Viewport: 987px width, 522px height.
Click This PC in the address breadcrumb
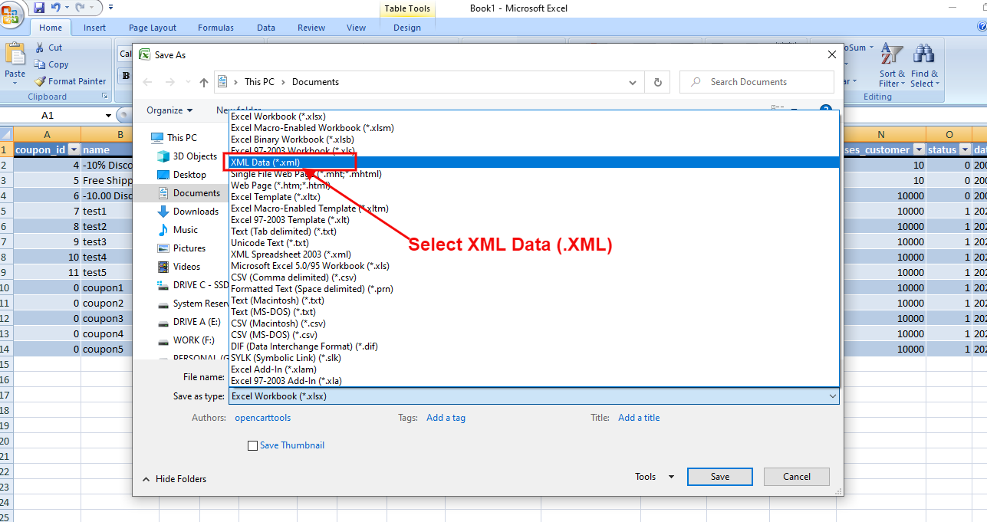[259, 82]
